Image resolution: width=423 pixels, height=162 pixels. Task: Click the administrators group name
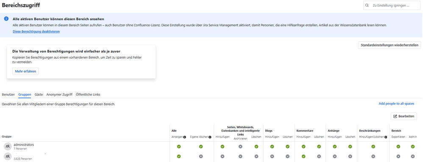24,145
